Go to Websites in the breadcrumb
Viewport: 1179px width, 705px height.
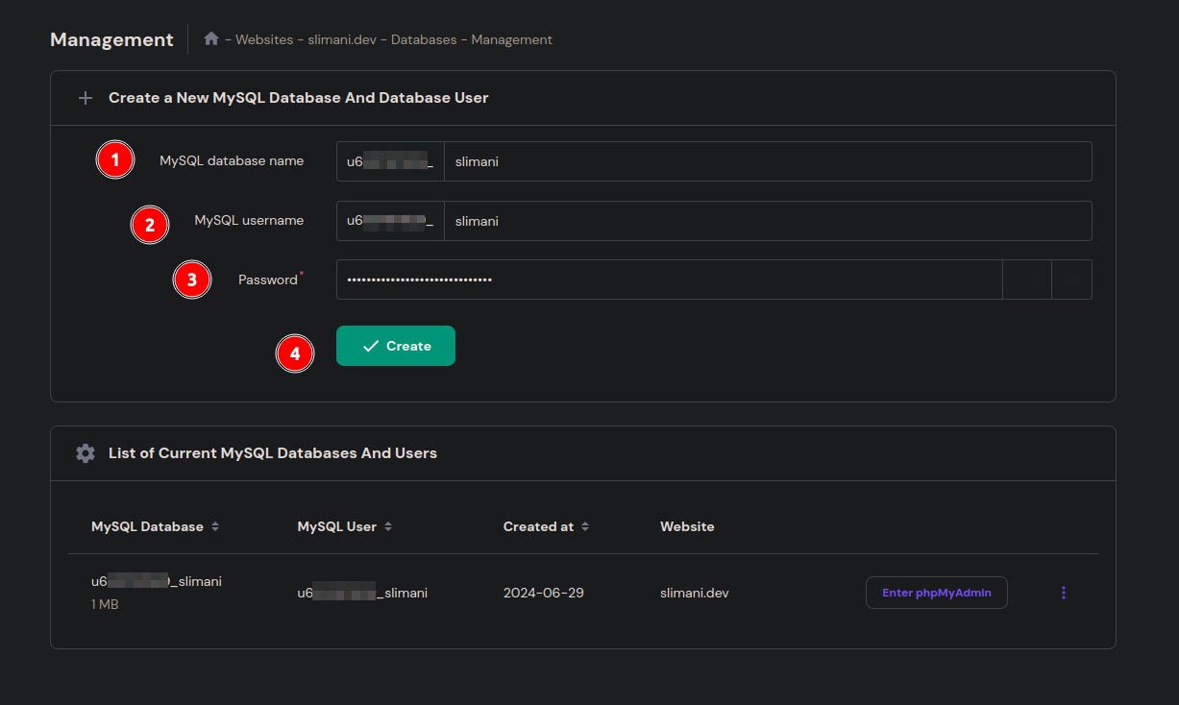(263, 39)
